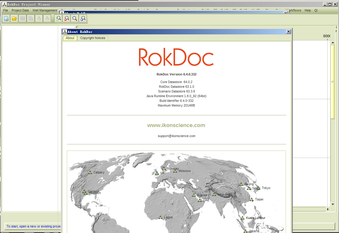Click the Calgary office marker on map

90,173
